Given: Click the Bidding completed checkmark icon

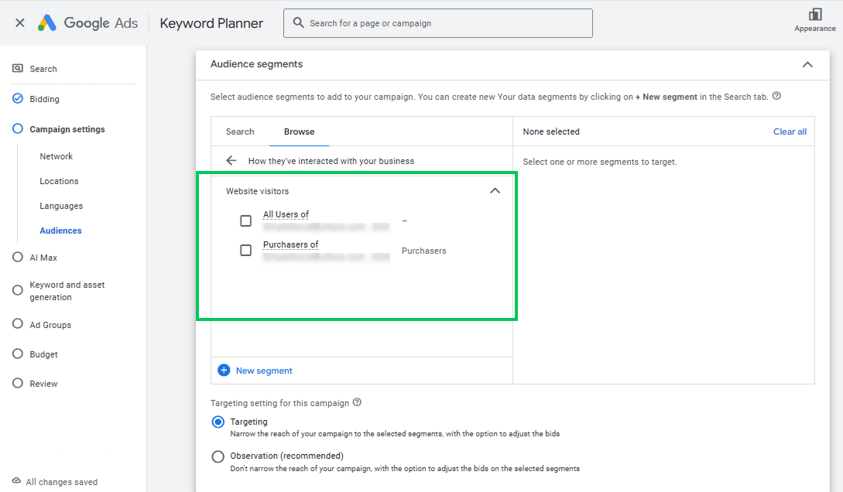Looking at the screenshot, I should [x=18, y=98].
